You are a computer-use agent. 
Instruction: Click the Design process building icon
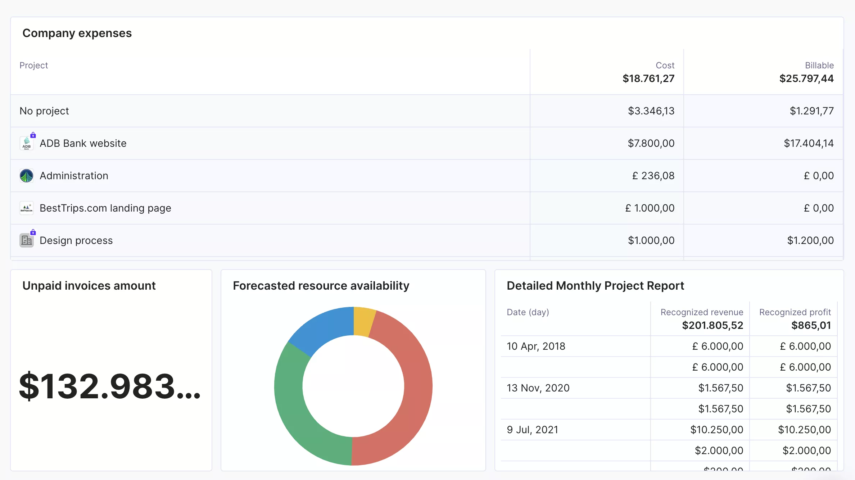click(26, 240)
